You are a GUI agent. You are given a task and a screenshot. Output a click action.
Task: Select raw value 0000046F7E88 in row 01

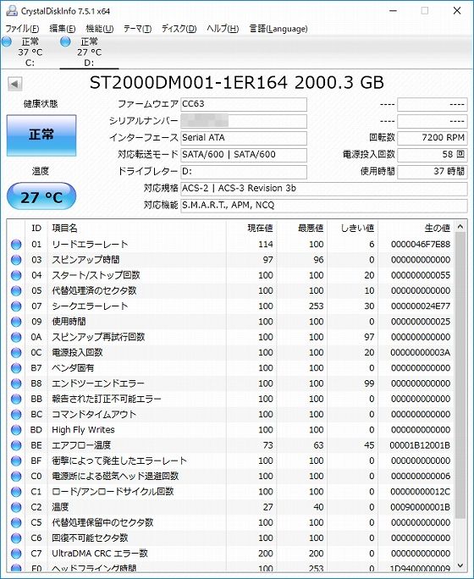(421, 245)
